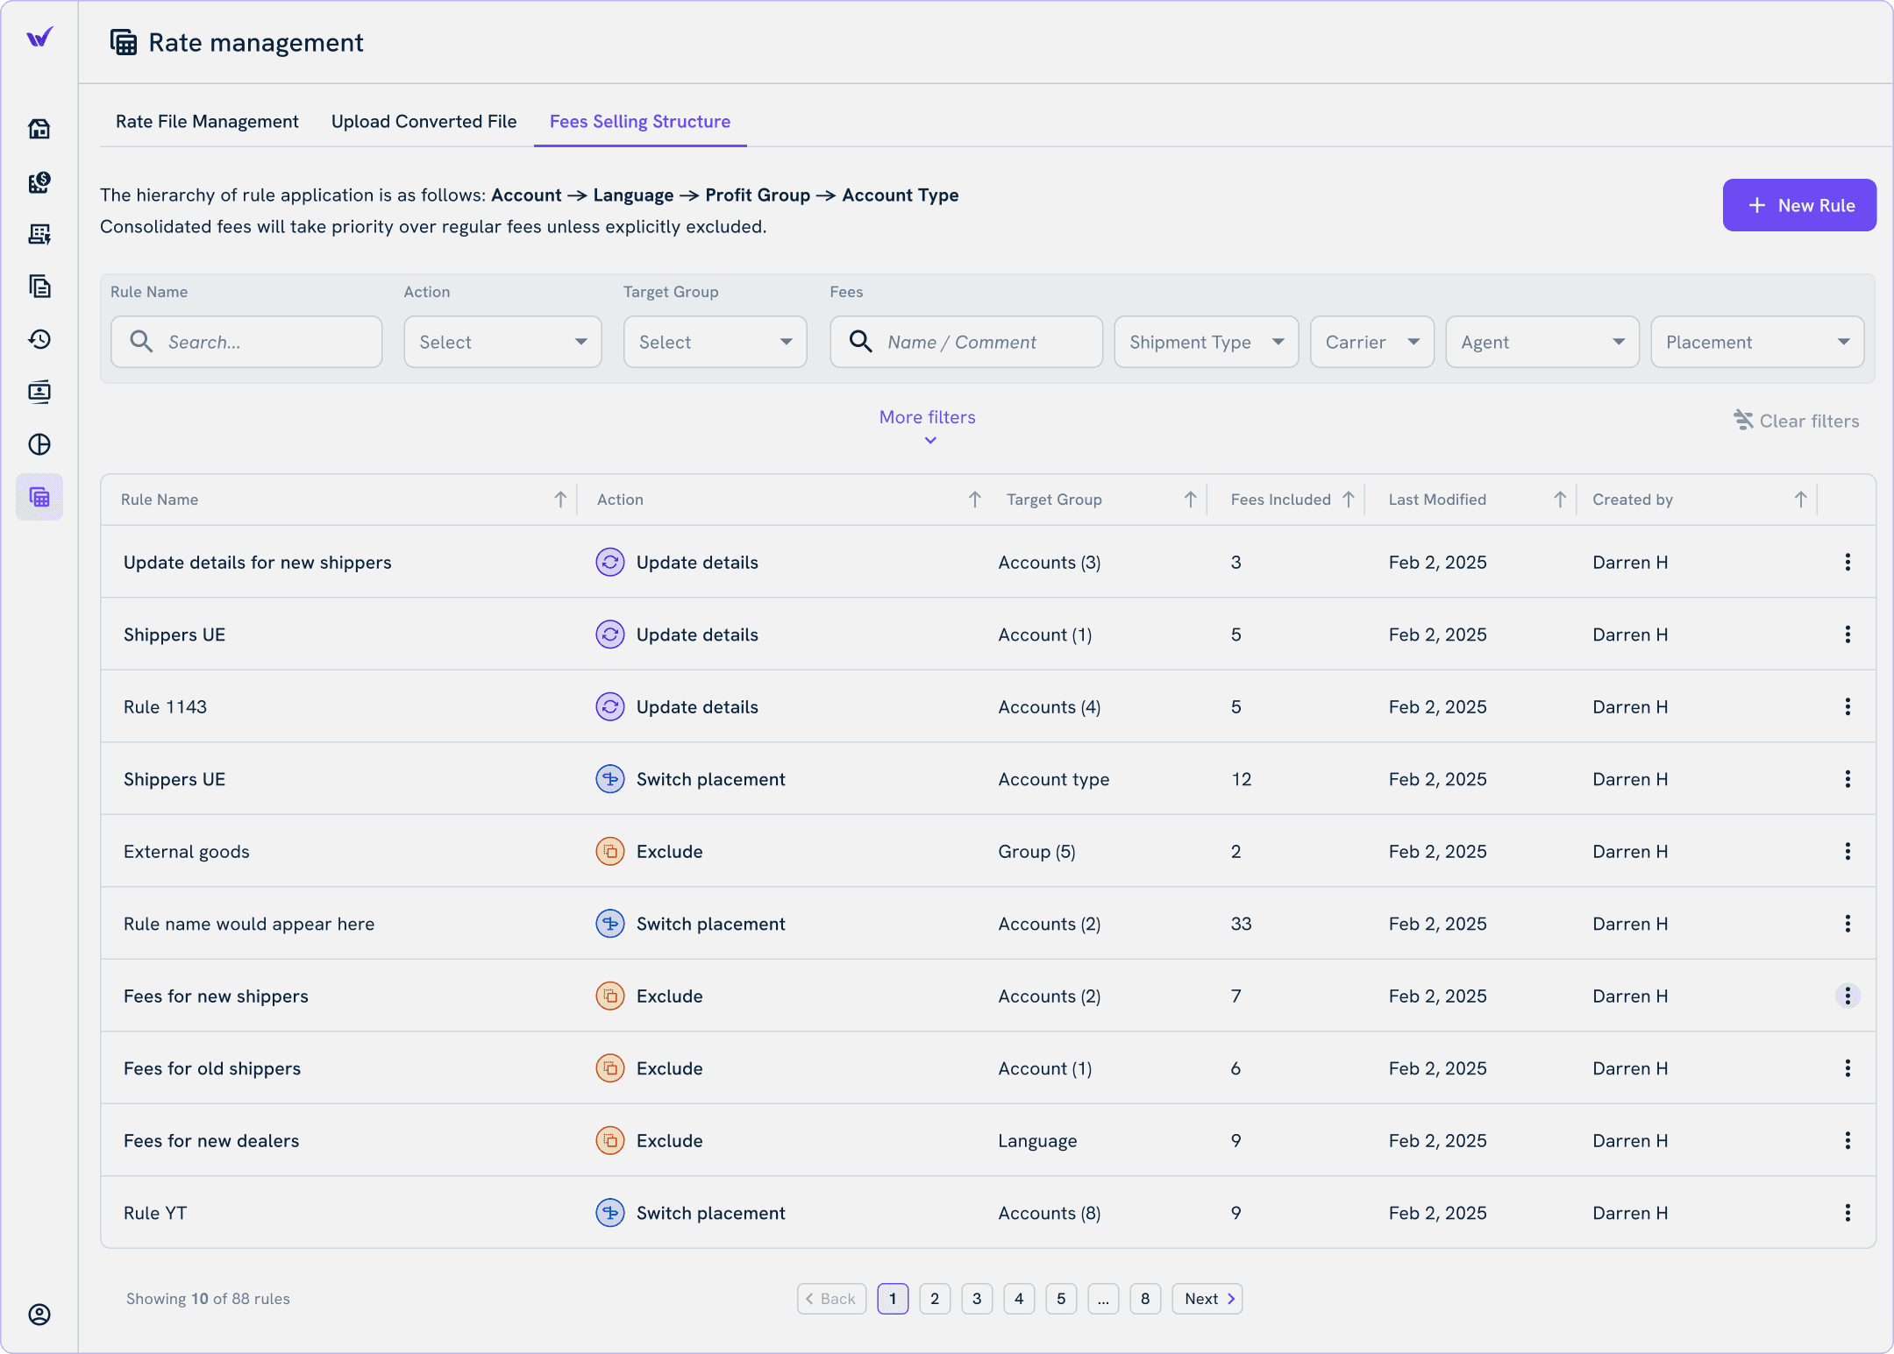Switch to Rate File Management tab

pyautogui.click(x=207, y=121)
